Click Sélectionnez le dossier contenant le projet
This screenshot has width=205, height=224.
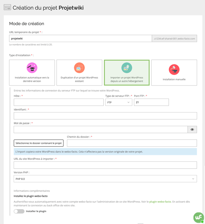(x=39, y=143)
